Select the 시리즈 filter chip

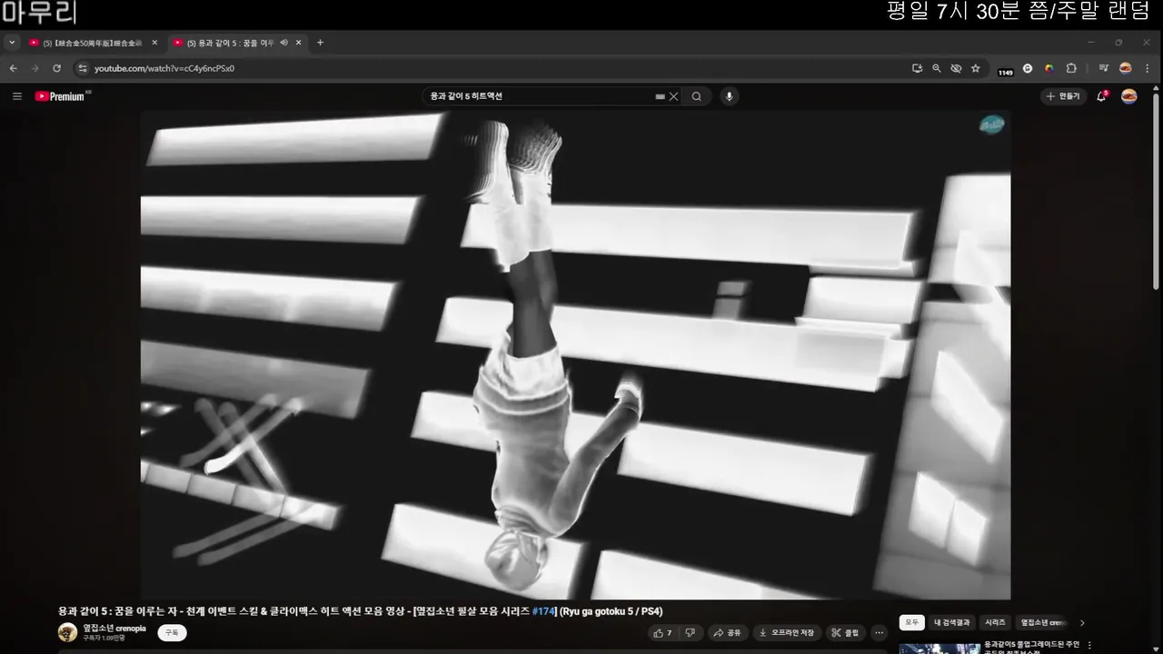pyautogui.click(x=996, y=622)
